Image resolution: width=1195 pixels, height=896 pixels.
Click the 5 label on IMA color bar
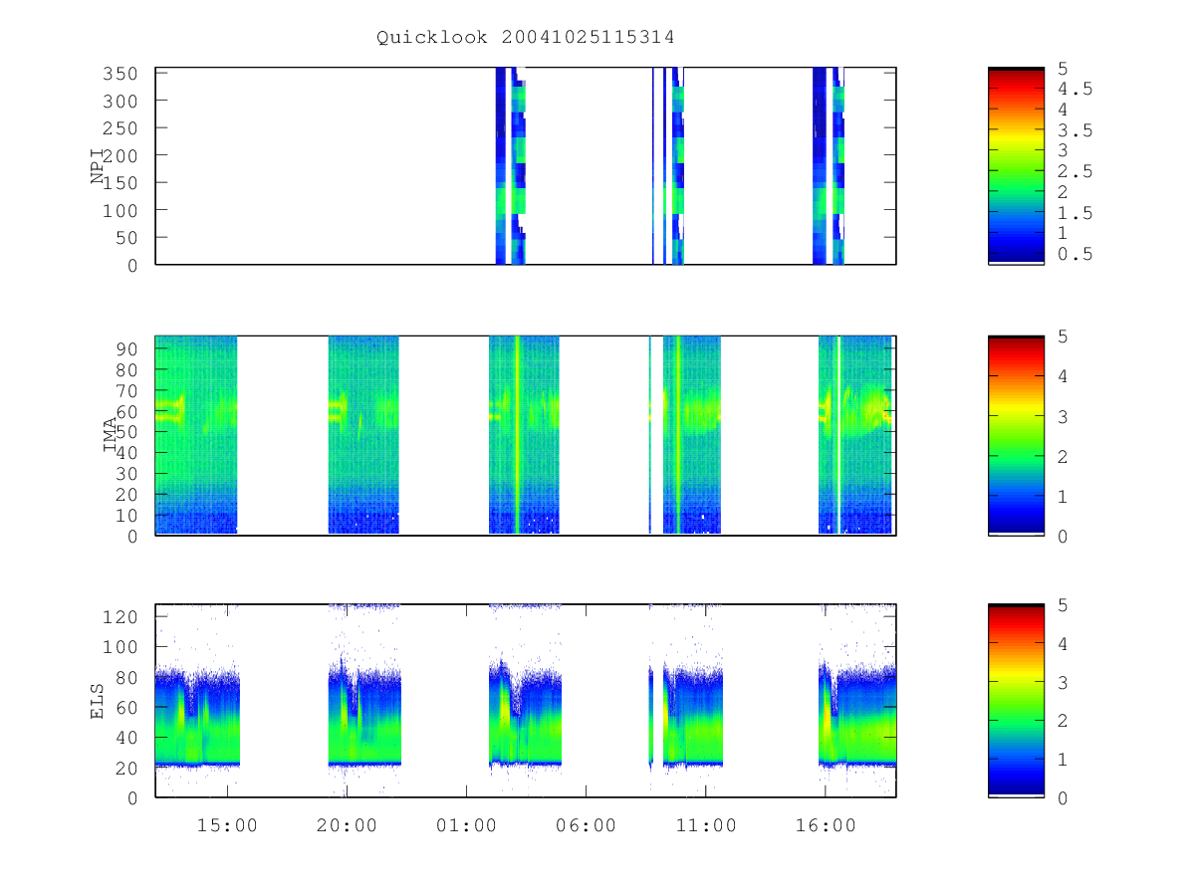click(1063, 336)
